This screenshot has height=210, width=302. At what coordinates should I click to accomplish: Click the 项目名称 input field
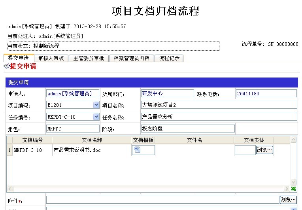219,105
